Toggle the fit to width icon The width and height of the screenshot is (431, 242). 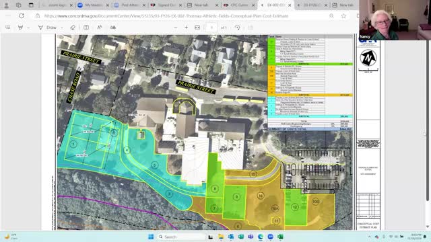(x=197, y=28)
